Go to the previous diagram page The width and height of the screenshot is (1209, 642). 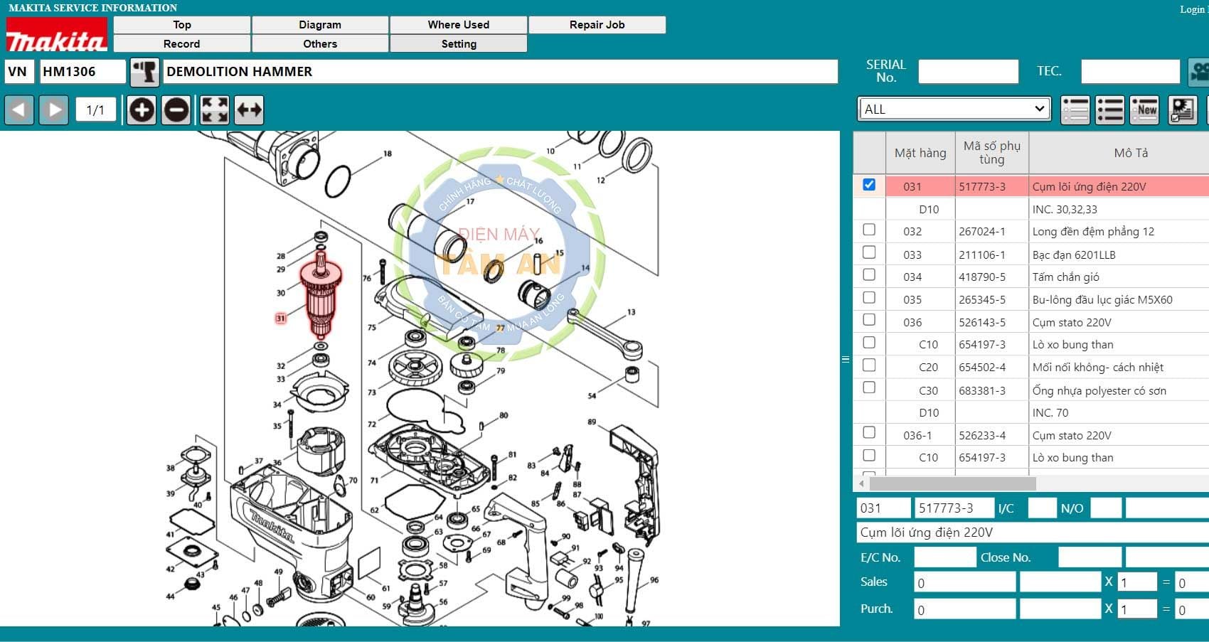pos(19,110)
